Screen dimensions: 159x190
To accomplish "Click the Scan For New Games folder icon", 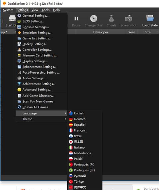I will [19, 101].
